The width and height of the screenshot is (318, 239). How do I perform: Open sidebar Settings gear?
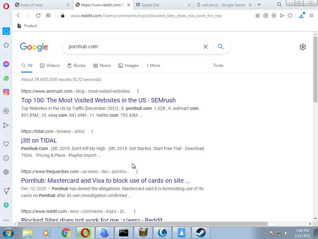6,172
